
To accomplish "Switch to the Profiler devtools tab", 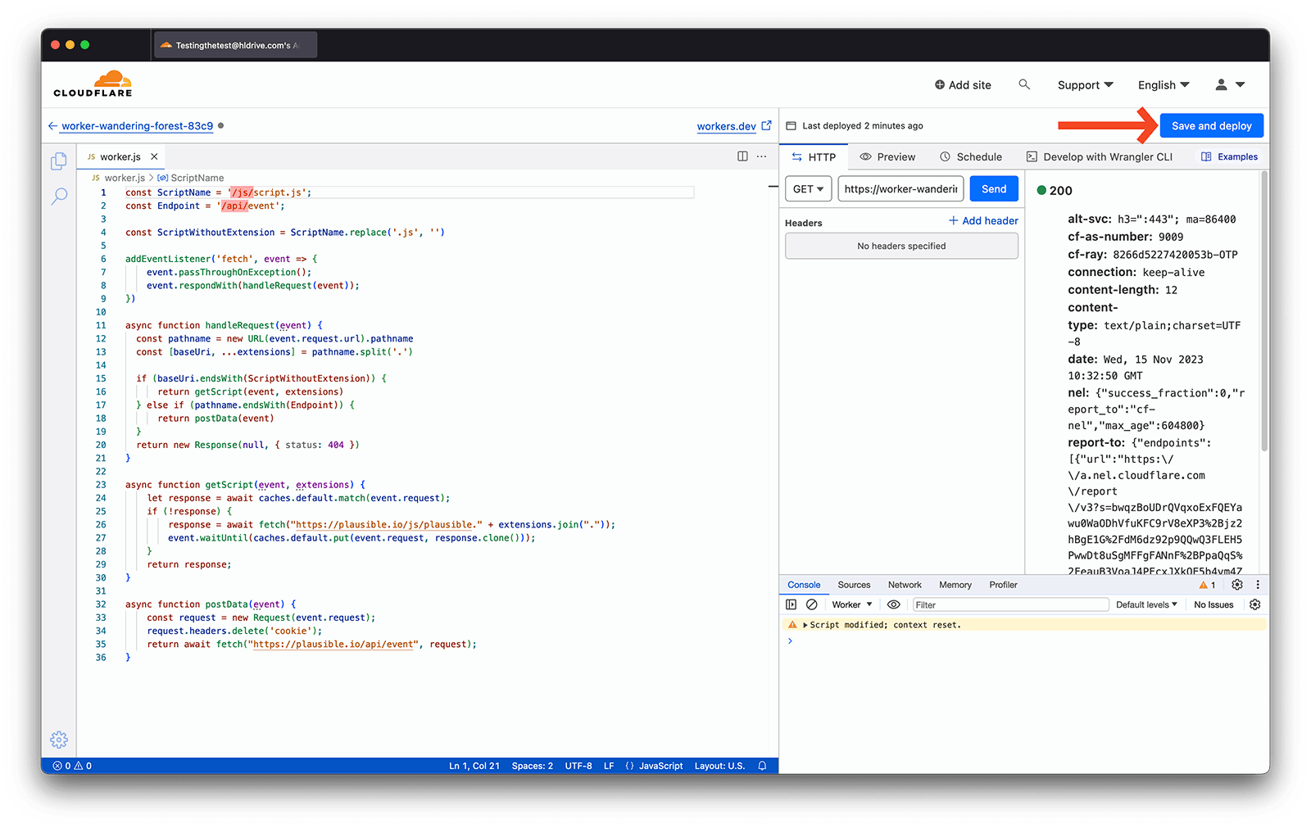I will [1003, 585].
